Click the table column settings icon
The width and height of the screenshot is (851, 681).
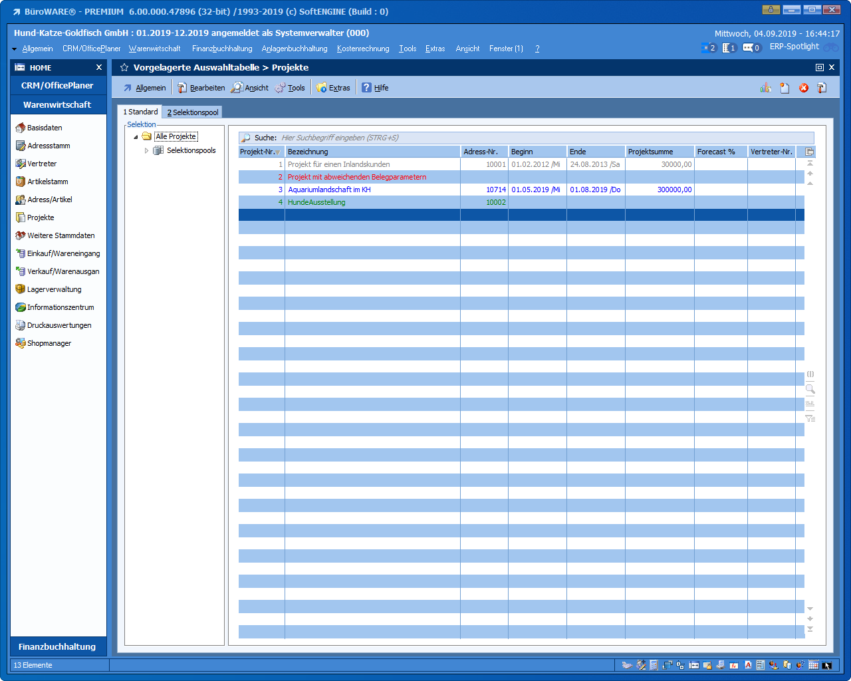pos(810,152)
